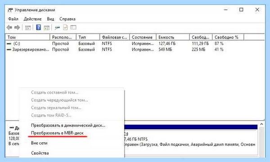This screenshot has width=270, height=162.
Task: Sort by the Свободно % column header
Action: [228, 37]
